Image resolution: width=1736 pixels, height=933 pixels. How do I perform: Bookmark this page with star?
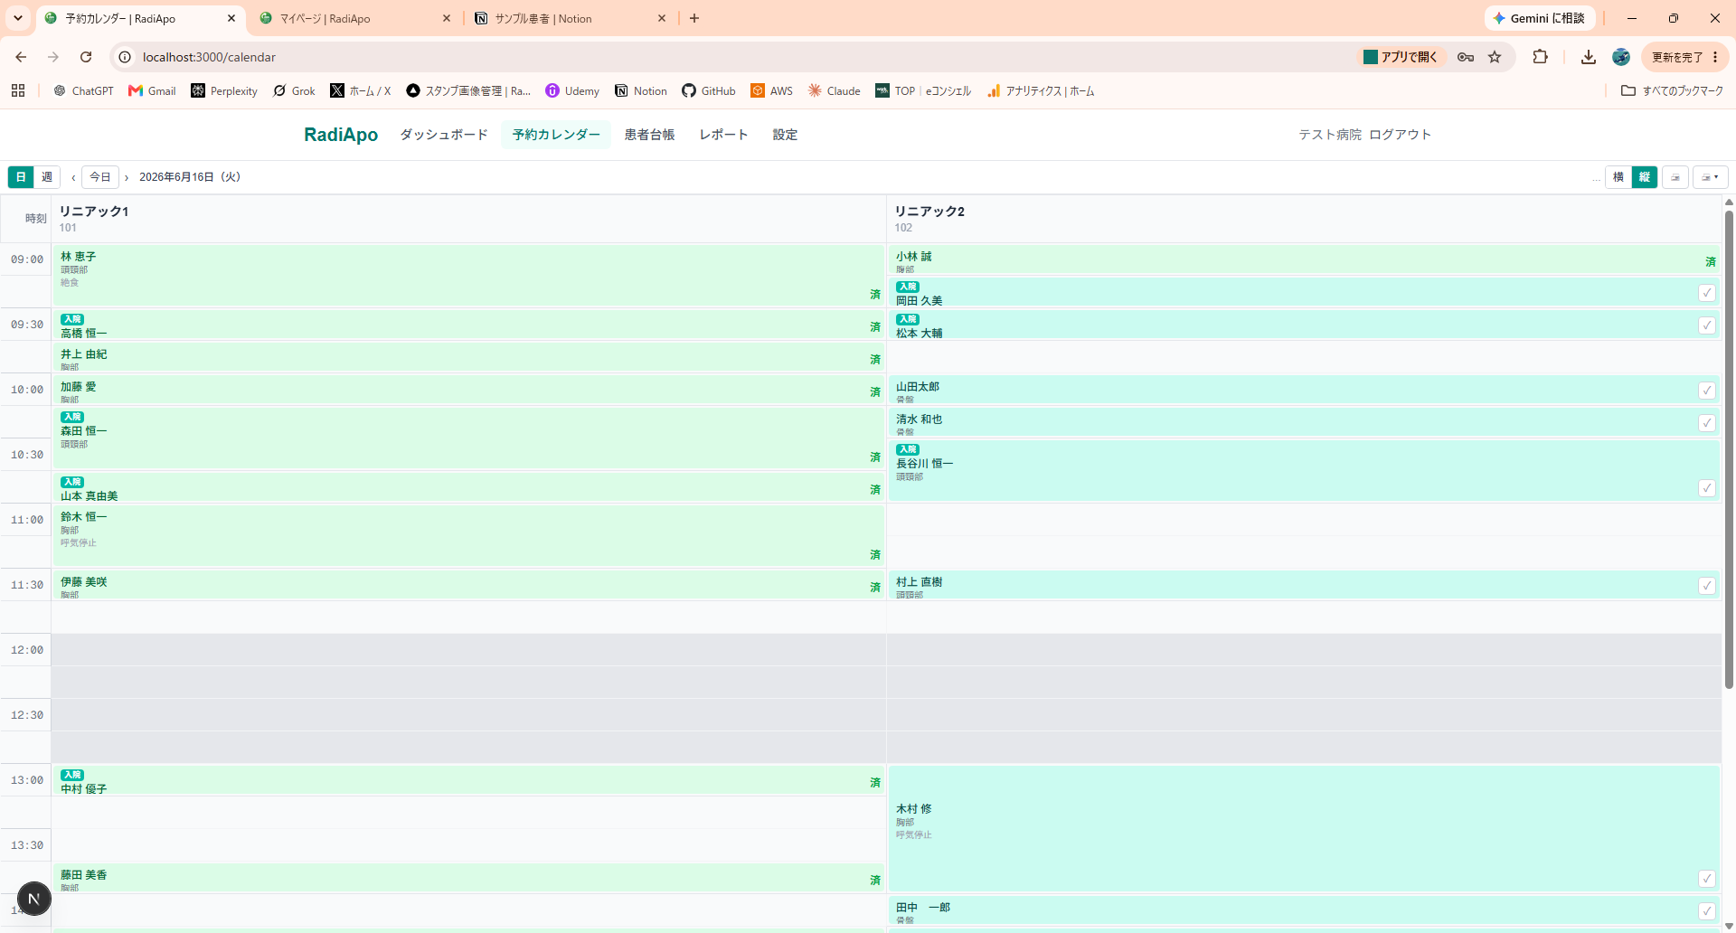point(1495,57)
